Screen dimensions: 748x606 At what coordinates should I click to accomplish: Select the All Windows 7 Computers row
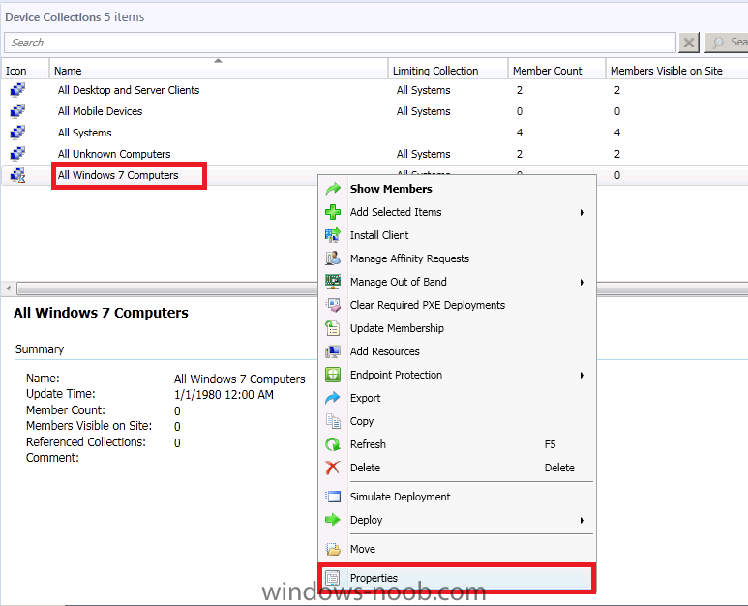374,175
